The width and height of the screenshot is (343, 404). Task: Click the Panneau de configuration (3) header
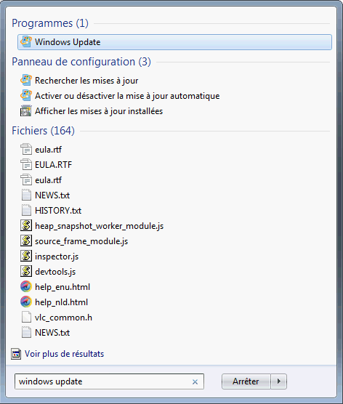click(81, 62)
